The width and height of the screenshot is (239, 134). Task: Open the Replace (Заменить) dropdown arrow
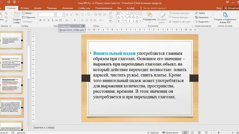pyautogui.click(x=211, y=17)
